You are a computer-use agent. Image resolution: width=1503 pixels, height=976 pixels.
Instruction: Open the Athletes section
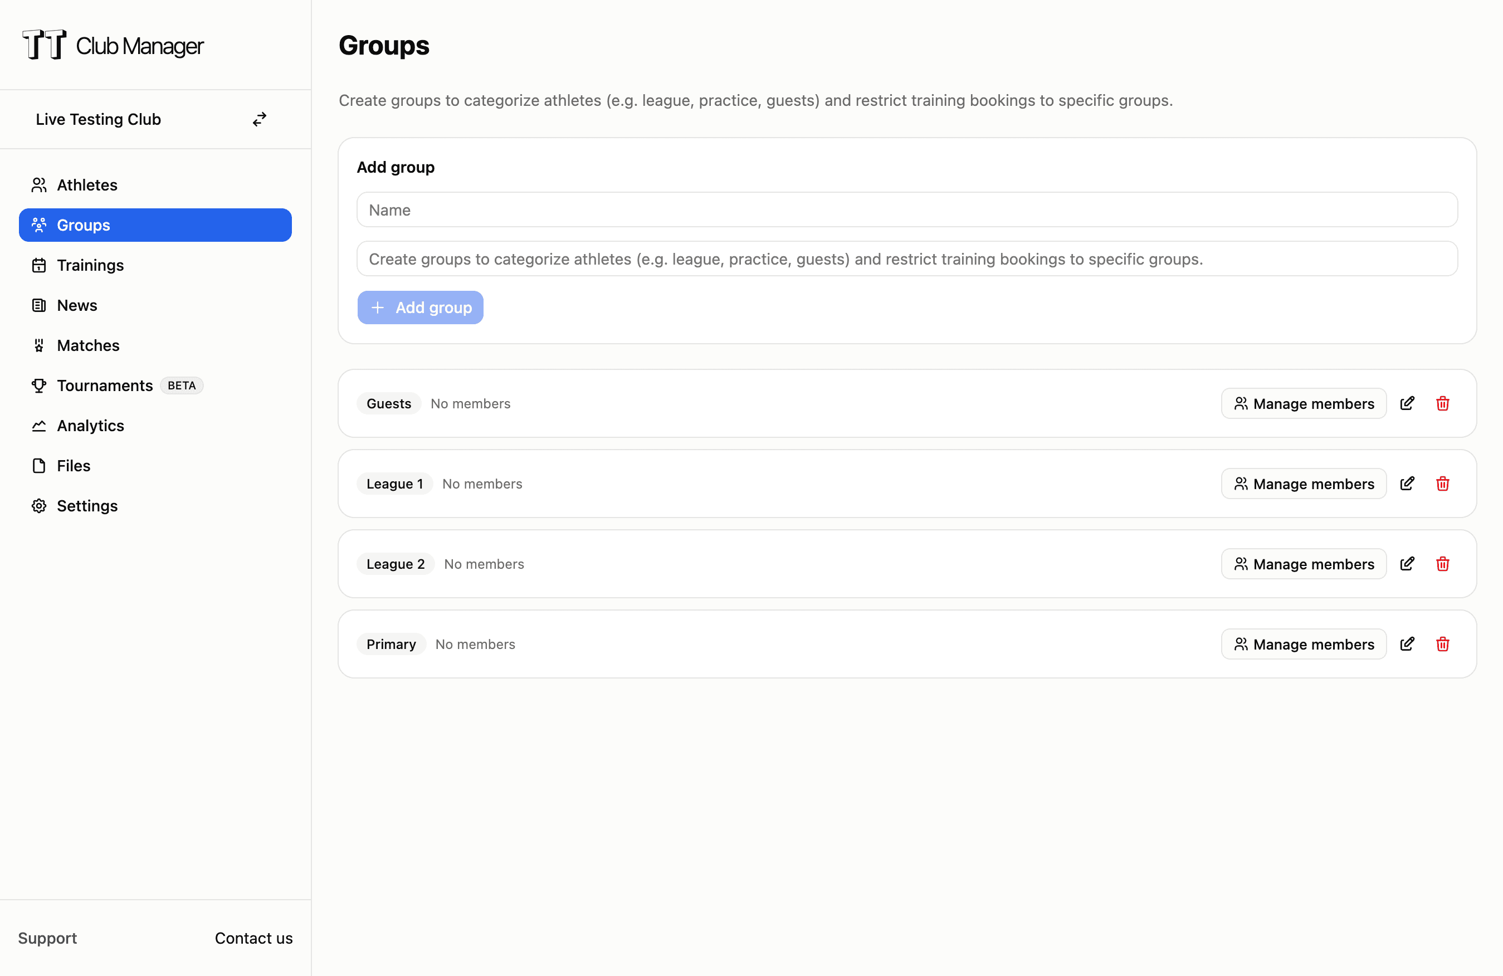[x=155, y=185]
